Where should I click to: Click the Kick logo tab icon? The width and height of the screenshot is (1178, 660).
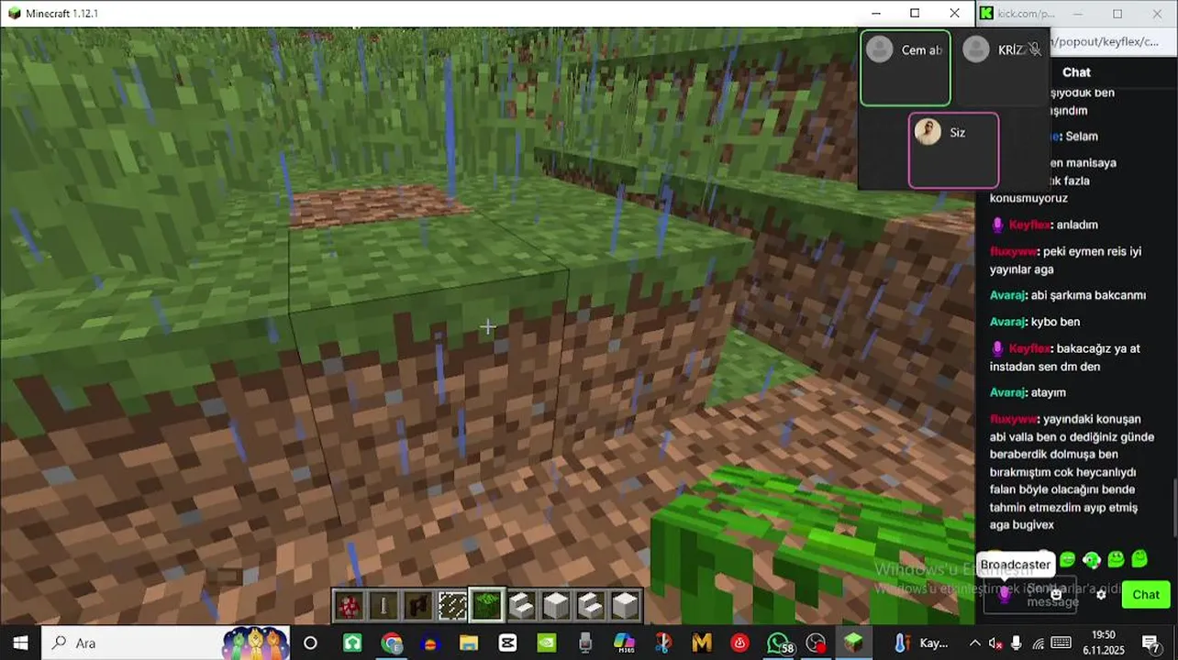(986, 13)
